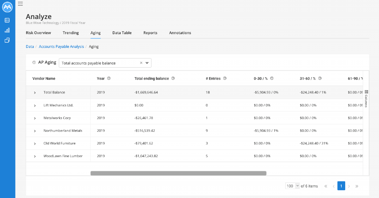Select the Aging tab

pyautogui.click(x=95, y=33)
